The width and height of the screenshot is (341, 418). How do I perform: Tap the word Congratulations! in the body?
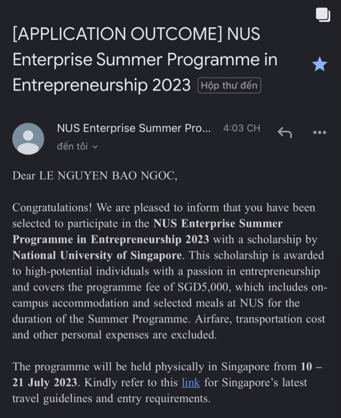click(x=52, y=208)
